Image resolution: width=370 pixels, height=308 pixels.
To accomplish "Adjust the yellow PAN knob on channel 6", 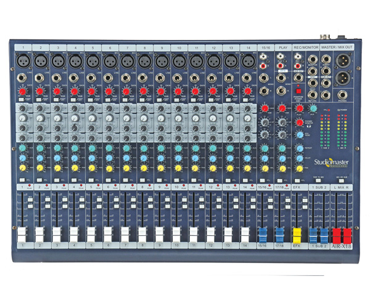I will [109, 168].
